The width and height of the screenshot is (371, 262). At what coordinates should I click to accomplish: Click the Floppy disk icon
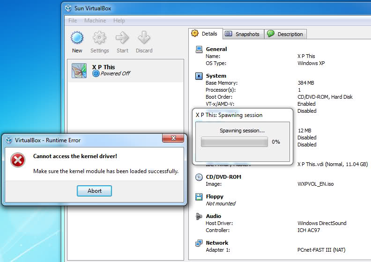click(x=199, y=197)
